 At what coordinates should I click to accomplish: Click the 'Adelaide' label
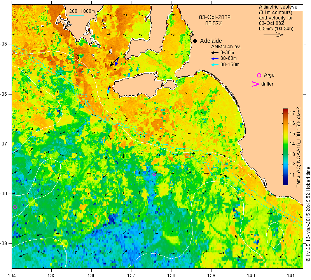click(211, 41)
